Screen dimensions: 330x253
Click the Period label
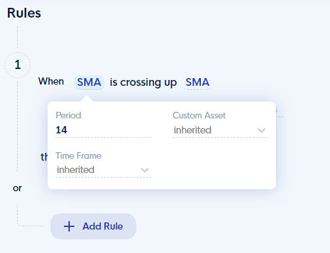coord(68,115)
